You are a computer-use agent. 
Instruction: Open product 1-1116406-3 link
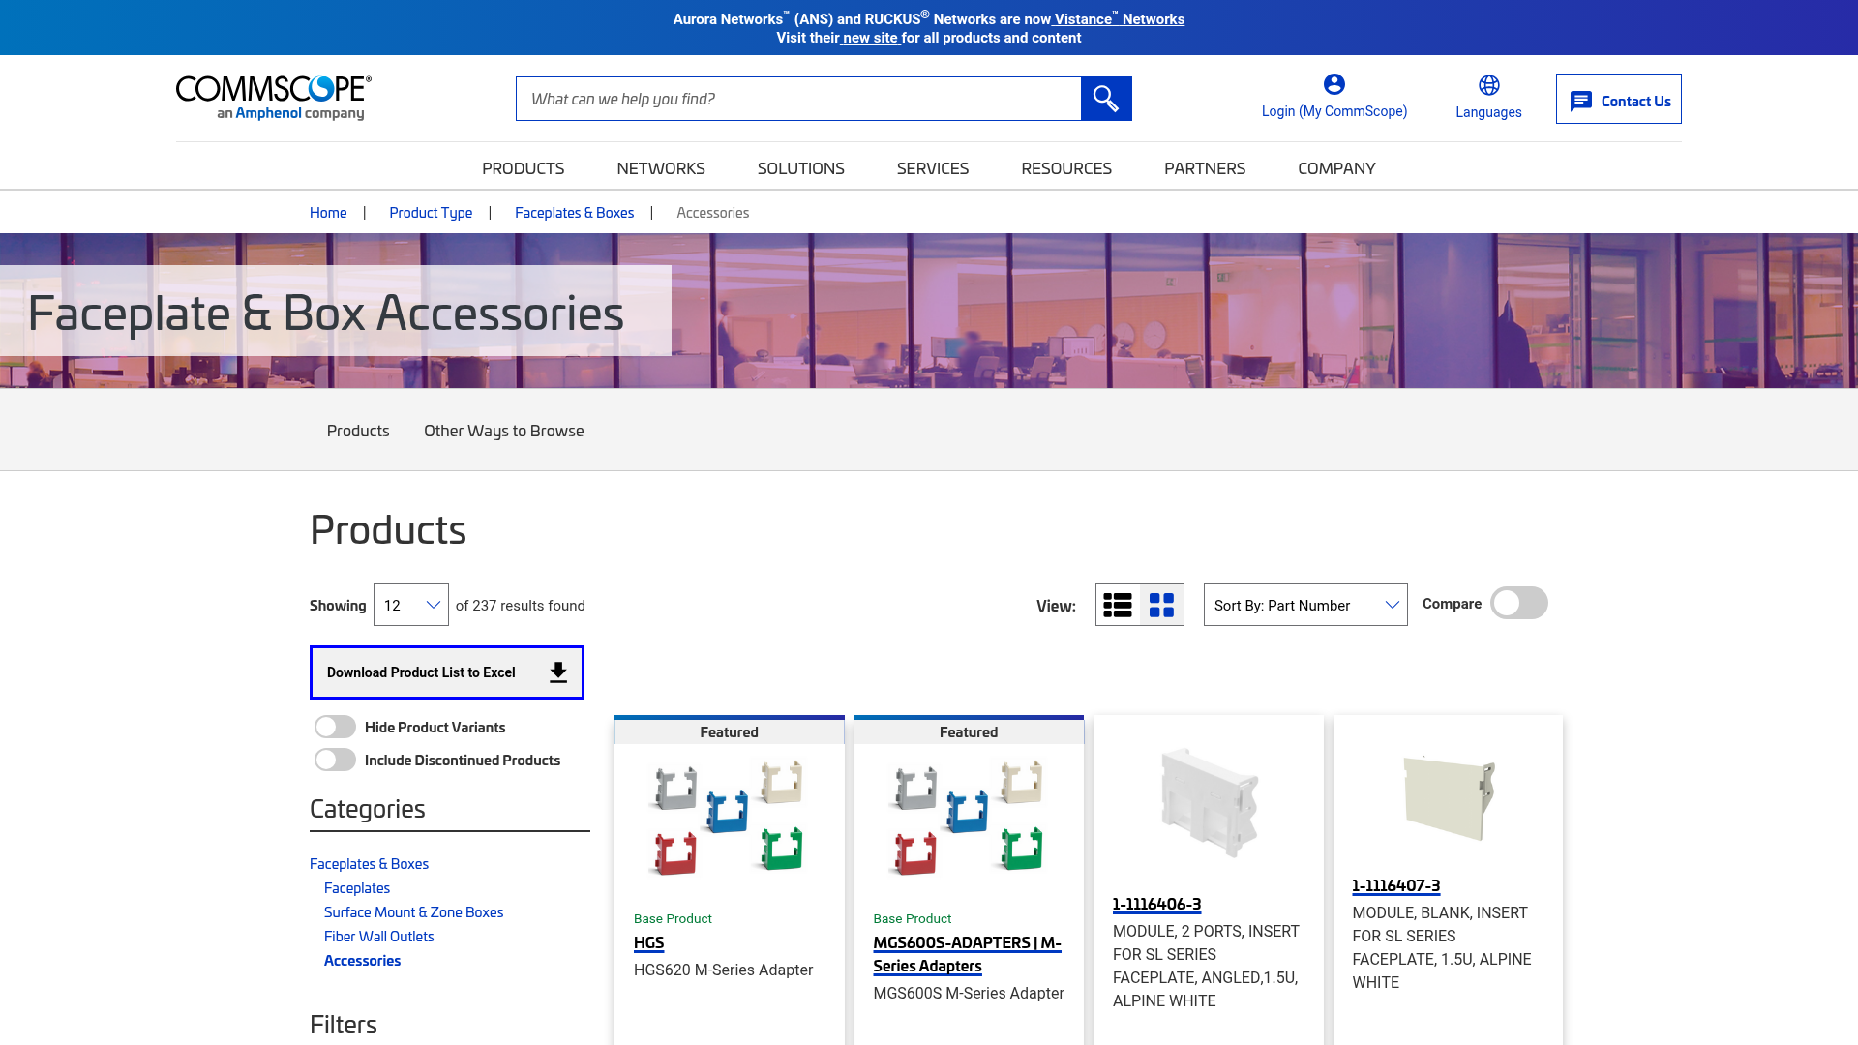[1156, 904]
